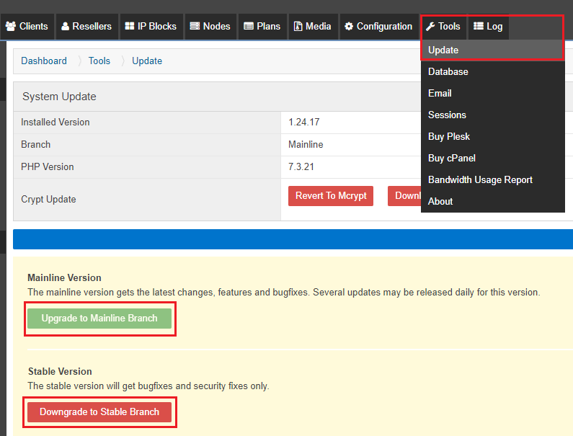Select About in the Tools dropdown

pos(492,201)
